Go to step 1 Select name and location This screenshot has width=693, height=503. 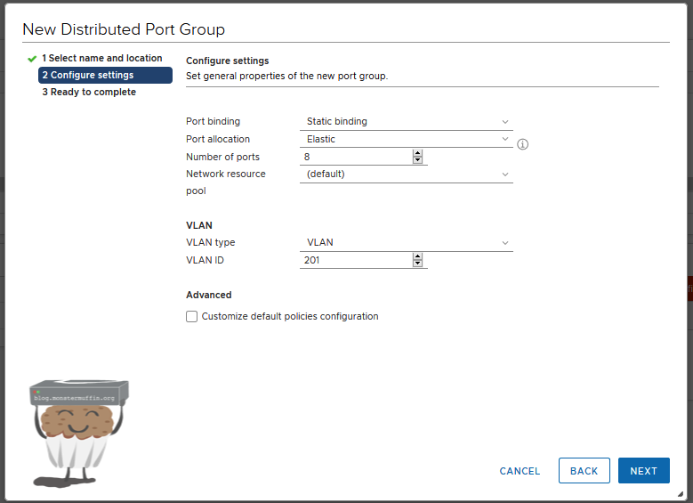click(x=101, y=58)
